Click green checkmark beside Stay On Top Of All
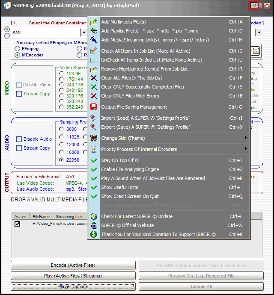 click(94, 160)
